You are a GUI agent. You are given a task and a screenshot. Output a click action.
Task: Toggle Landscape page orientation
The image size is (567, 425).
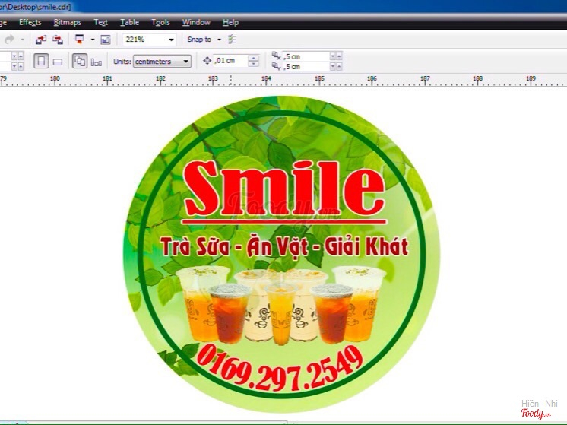pos(57,62)
